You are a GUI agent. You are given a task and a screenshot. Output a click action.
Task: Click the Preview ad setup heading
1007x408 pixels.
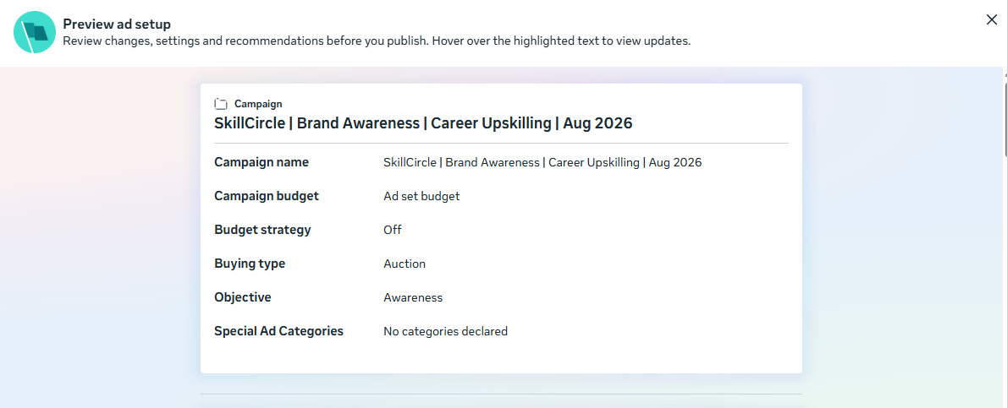click(x=117, y=24)
